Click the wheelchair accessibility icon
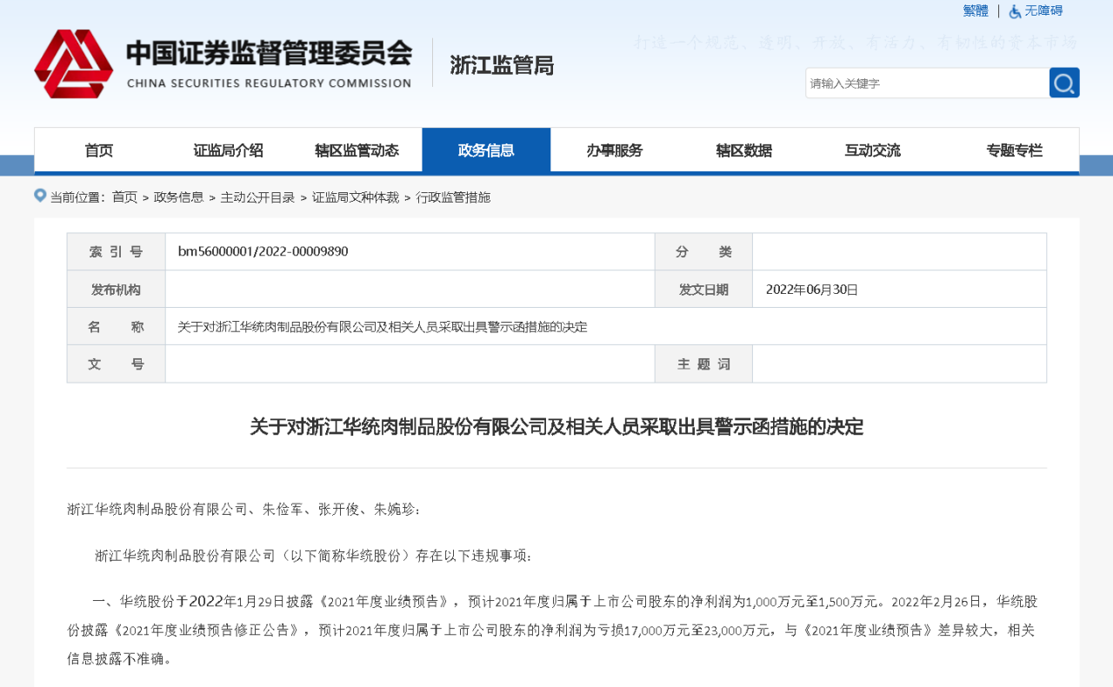 pyautogui.click(x=1015, y=11)
